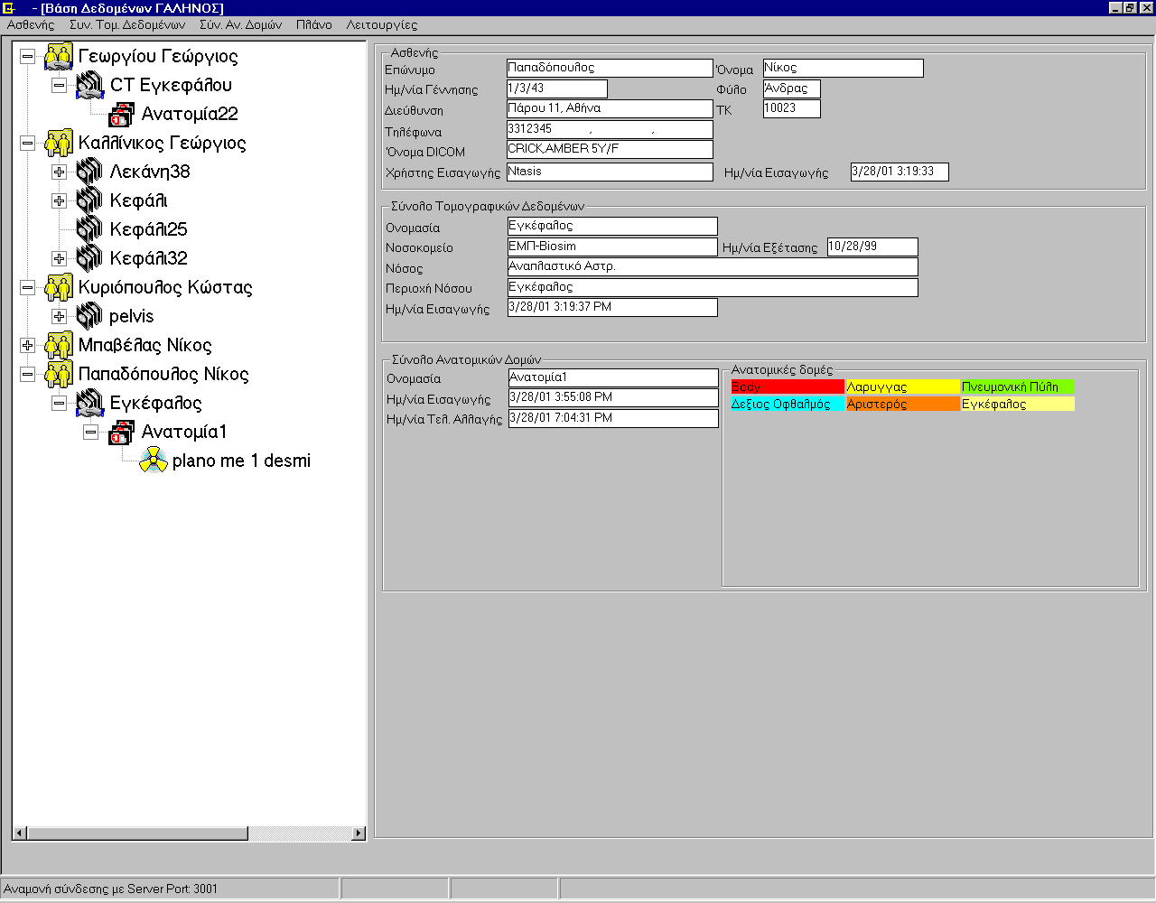Select the yellow Λαρυγγας structure swatch

[903, 386]
